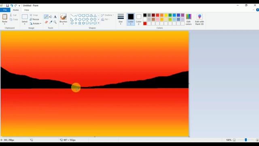The height and width of the screenshot is (146, 259).
Task: Expand the Brushes dropdown arrow
Action: (x=64, y=24)
